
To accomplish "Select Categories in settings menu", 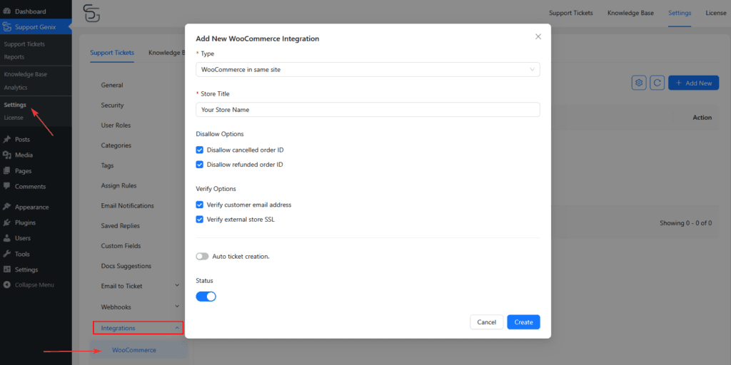I will (116, 145).
